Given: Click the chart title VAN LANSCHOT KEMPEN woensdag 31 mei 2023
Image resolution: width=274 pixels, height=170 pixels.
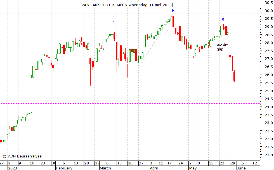Looking at the screenshot, I should [x=127, y=5].
